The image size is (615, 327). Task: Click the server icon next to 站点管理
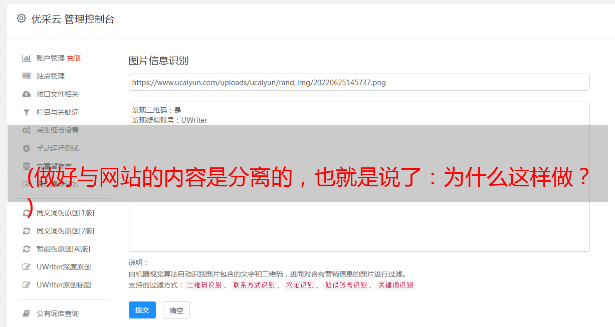(x=27, y=76)
